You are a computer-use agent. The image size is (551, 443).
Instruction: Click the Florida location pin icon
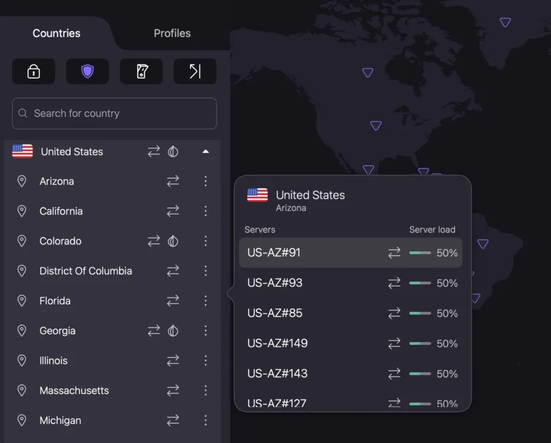point(22,301)
